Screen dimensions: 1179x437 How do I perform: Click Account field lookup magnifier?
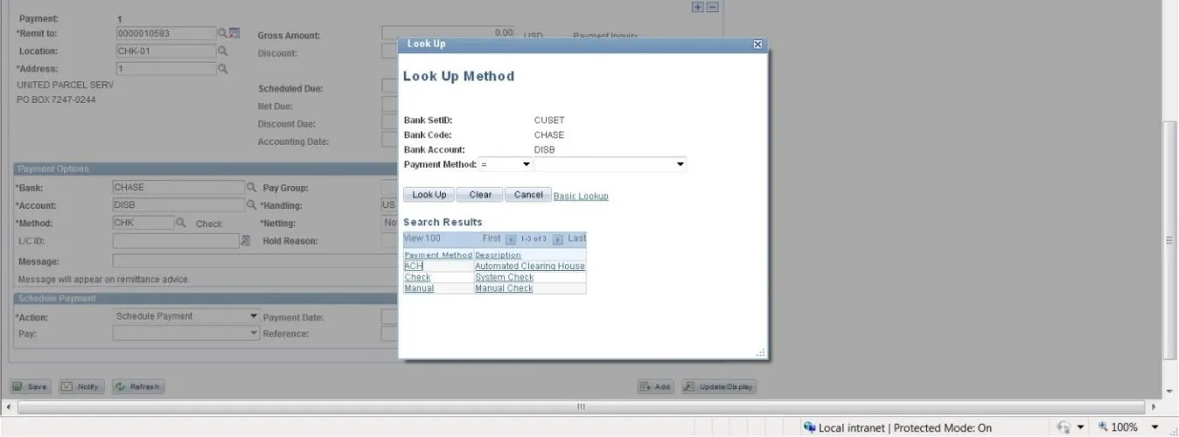tap(251, 206)
